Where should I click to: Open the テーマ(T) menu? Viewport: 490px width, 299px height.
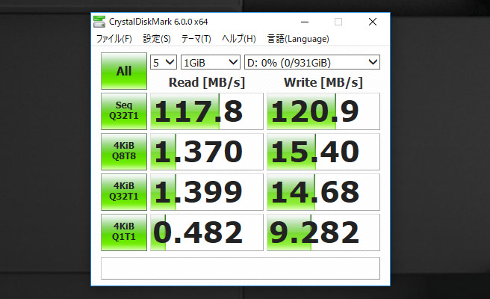pyautogui.click(x=196, y=39)
